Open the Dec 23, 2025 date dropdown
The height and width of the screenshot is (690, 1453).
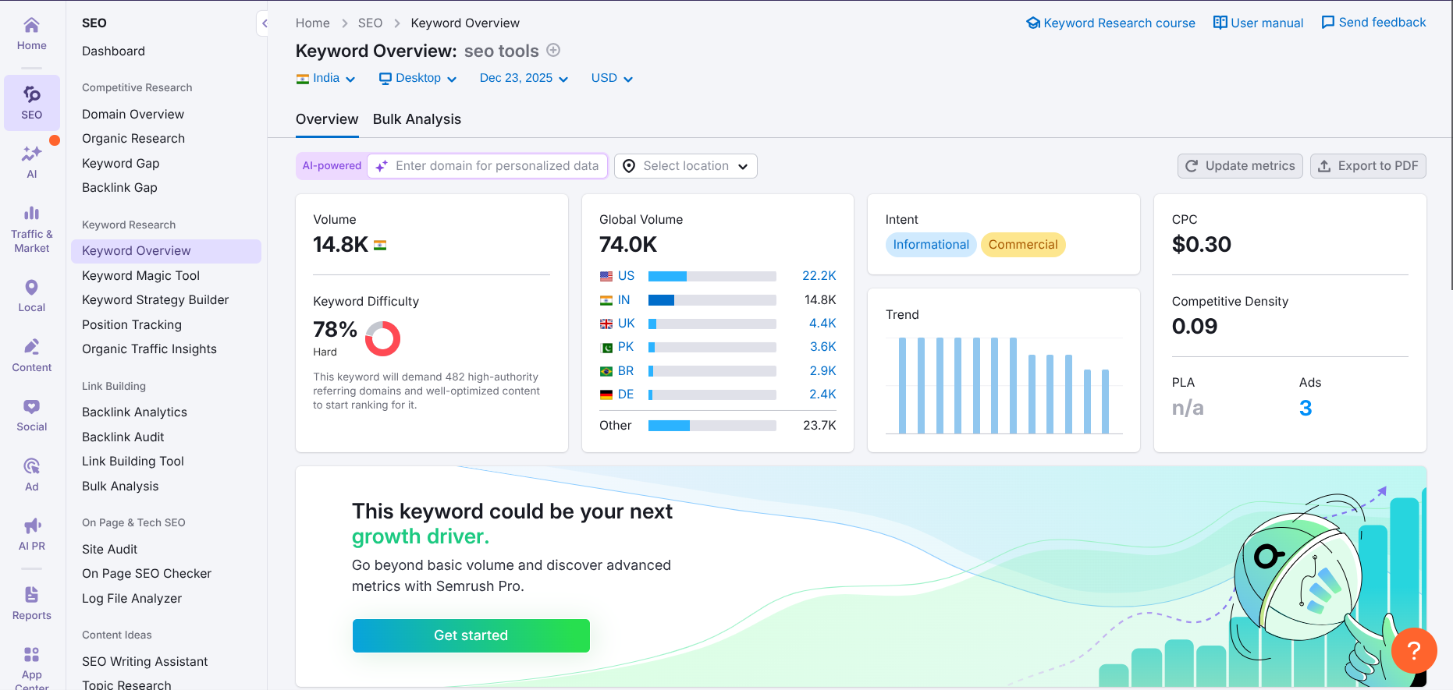[x=524, y=78]
